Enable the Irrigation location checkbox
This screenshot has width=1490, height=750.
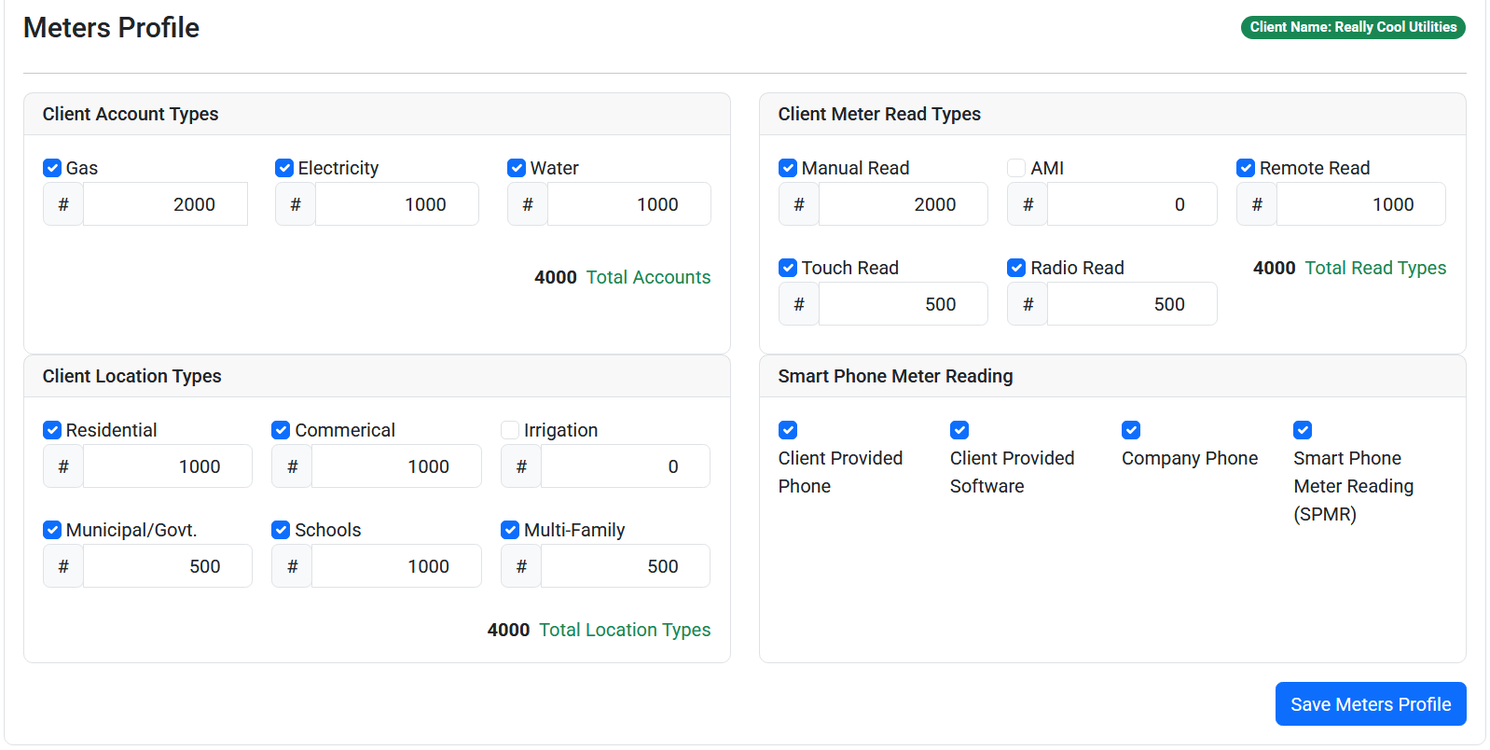coord(510,430)
